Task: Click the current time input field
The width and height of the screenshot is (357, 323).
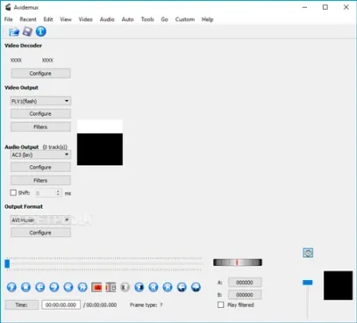Action: (x=61, y=305)
